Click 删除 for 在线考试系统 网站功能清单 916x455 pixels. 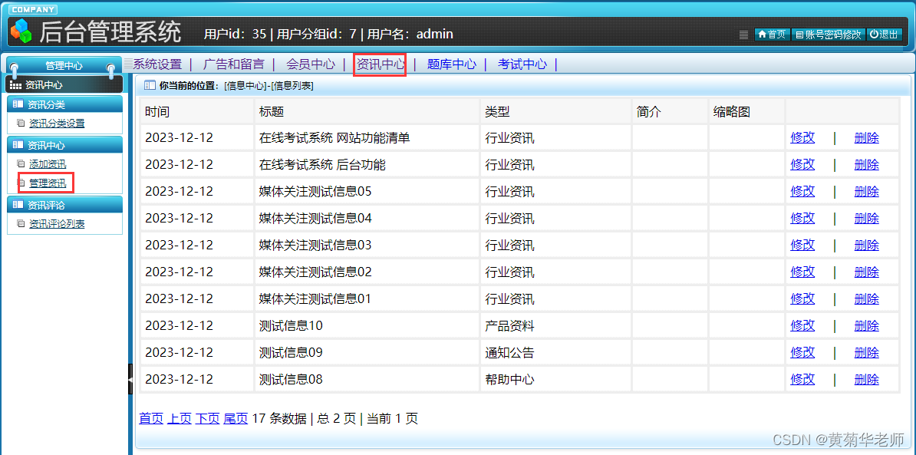866,138
